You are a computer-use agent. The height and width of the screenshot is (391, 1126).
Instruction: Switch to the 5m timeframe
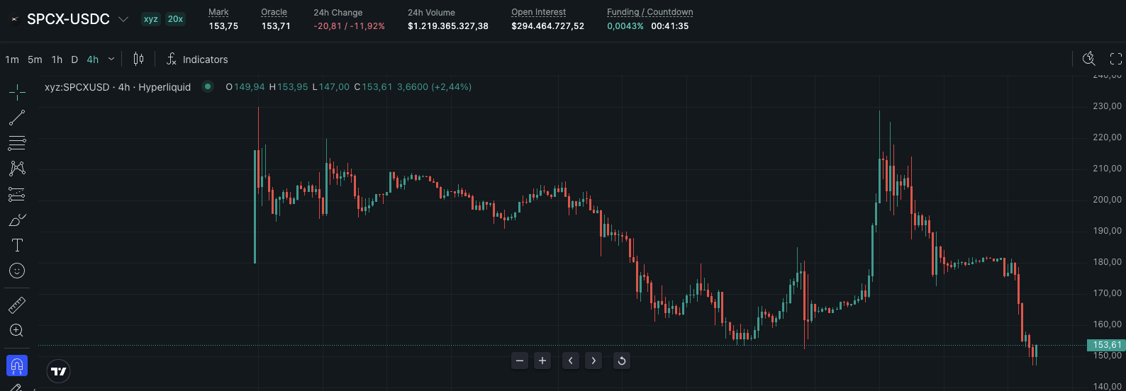point(35,59)
